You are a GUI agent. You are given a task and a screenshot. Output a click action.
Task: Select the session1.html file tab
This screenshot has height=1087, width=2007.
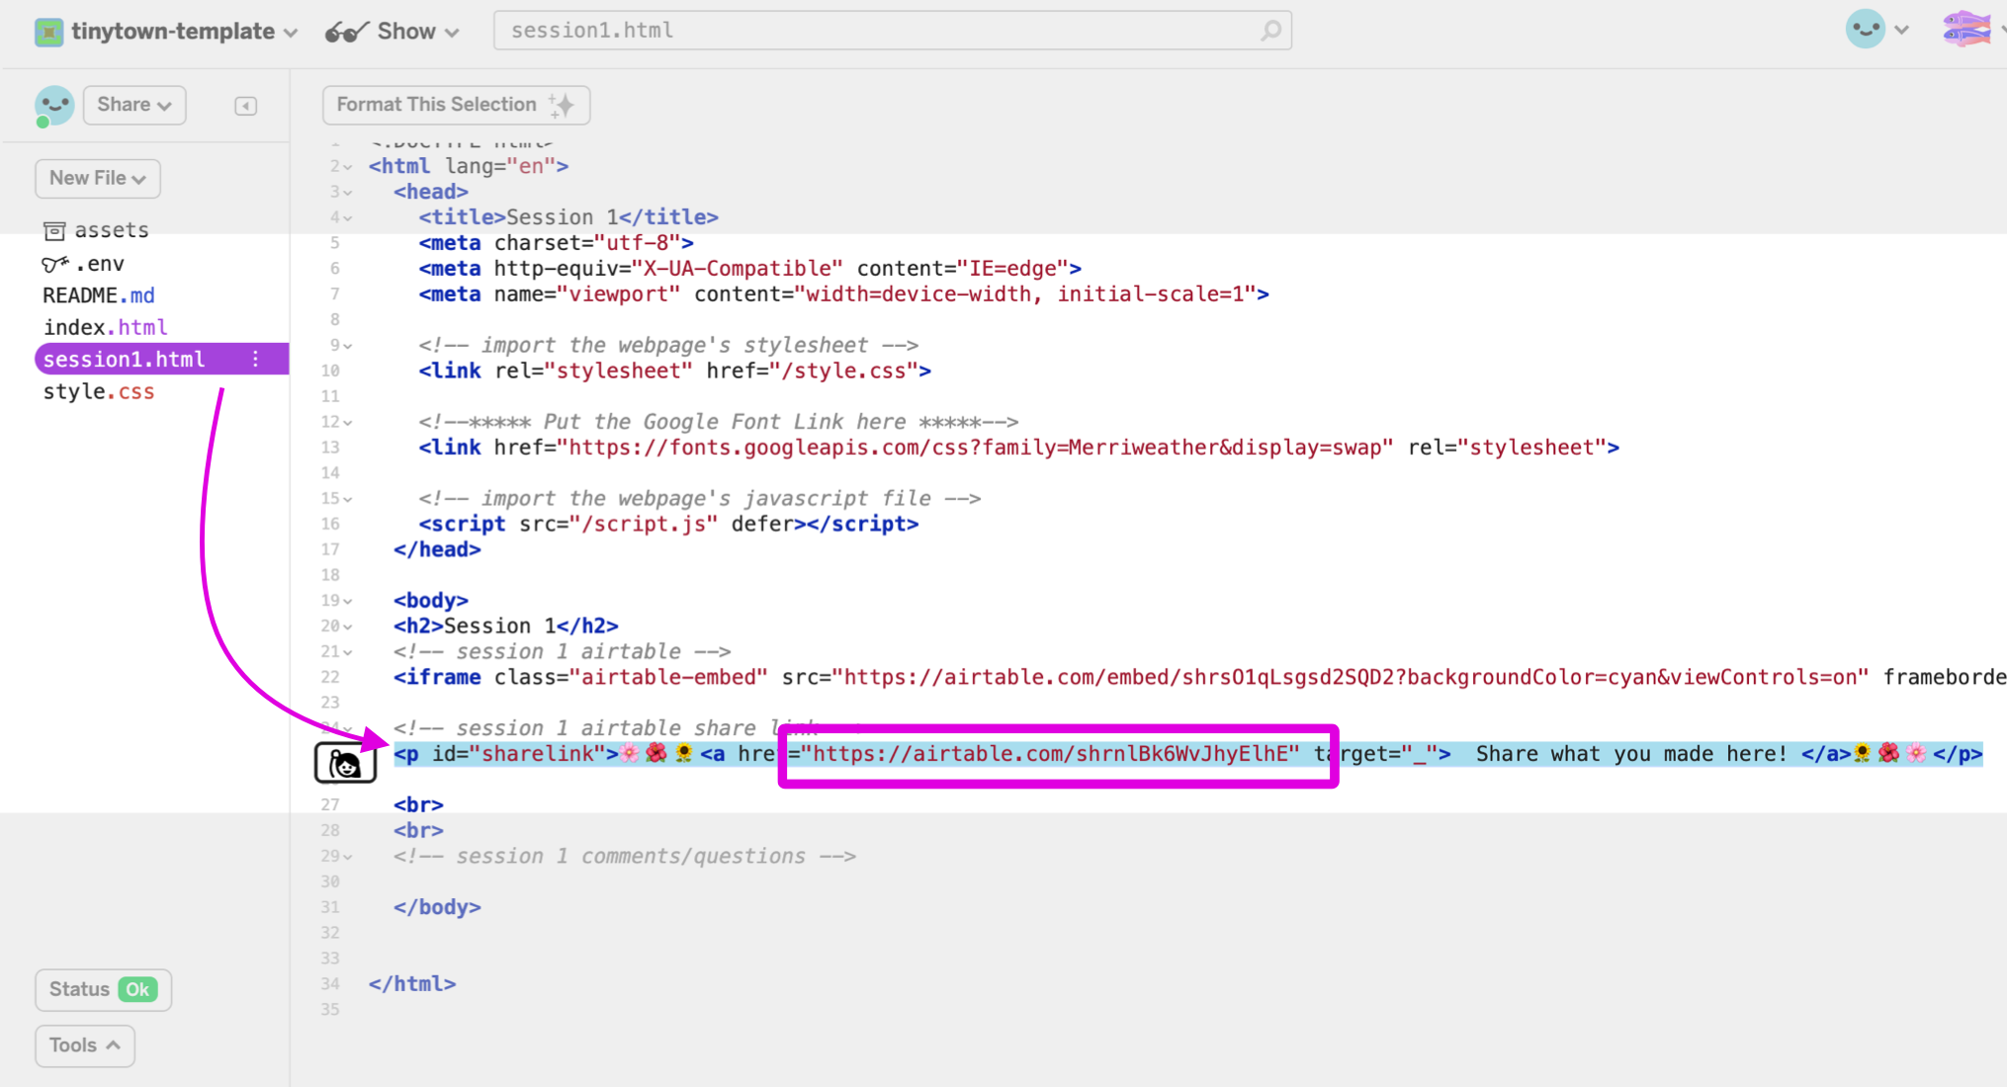coord(124,359)
